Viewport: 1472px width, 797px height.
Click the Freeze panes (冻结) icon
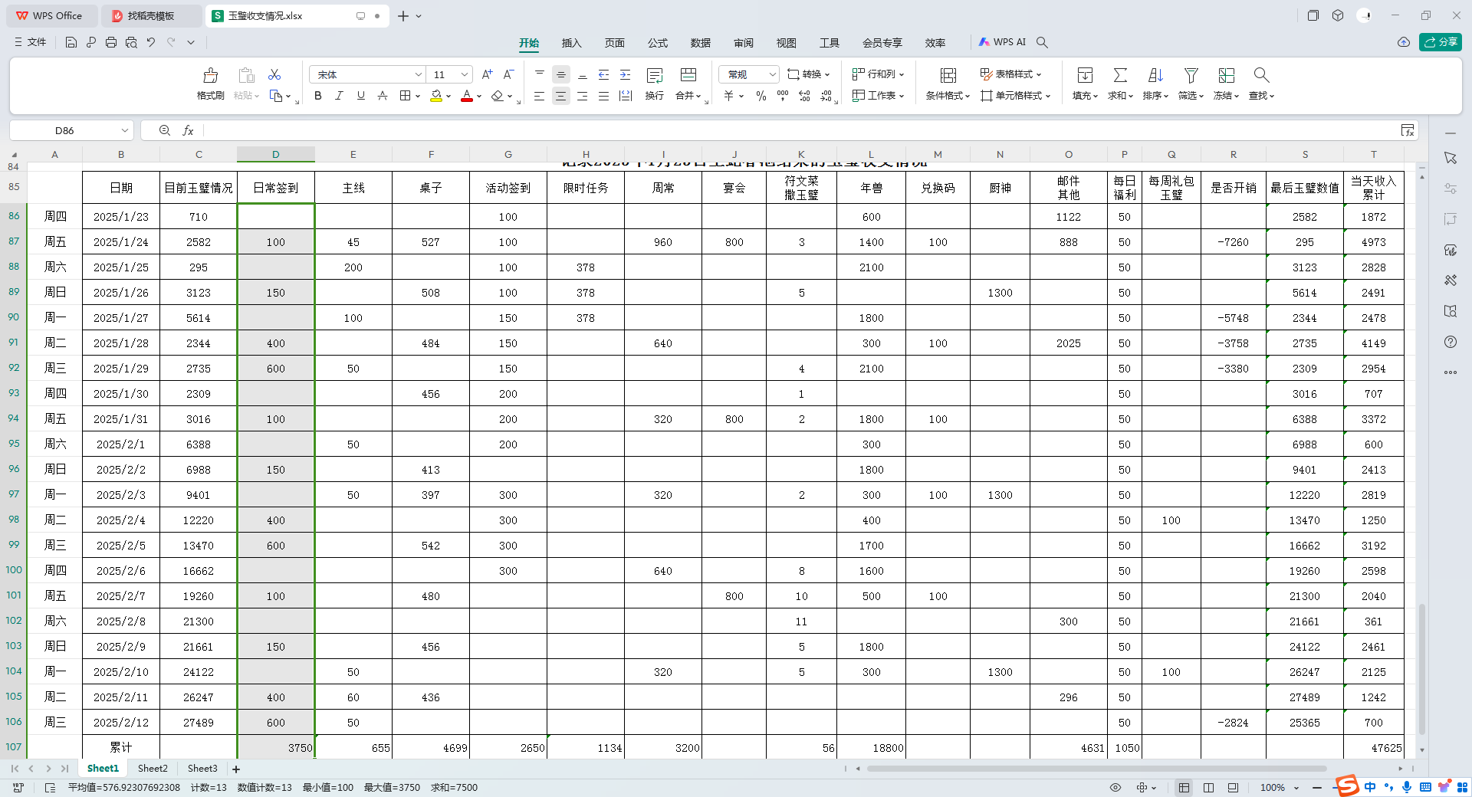(1226, 76)
